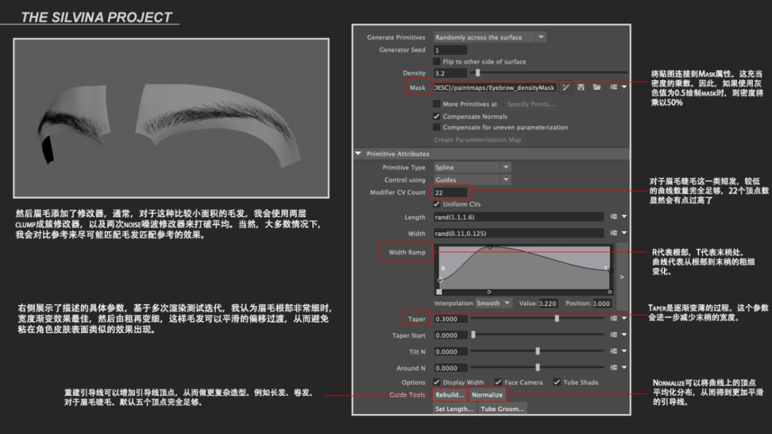Toggle the Face Camera option
Viewport: 772px width, 434px height.
(498, 383)
